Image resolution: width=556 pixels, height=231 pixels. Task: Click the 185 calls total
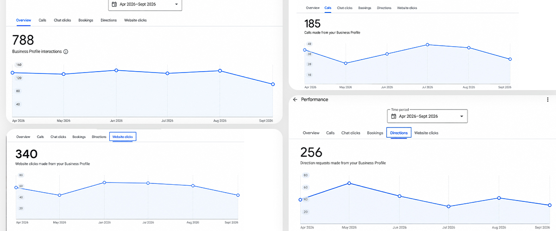pyautogui.click(x=312, y=24)
